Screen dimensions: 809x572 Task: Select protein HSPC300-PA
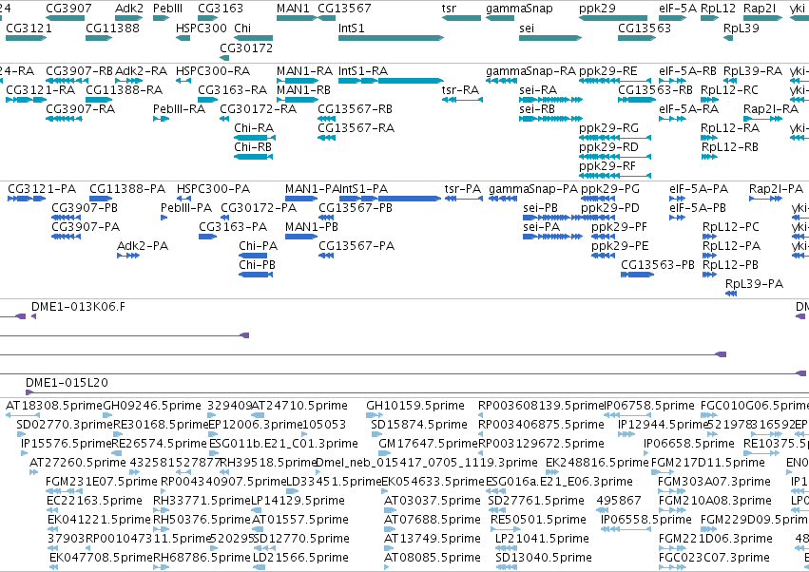[213, 189]
